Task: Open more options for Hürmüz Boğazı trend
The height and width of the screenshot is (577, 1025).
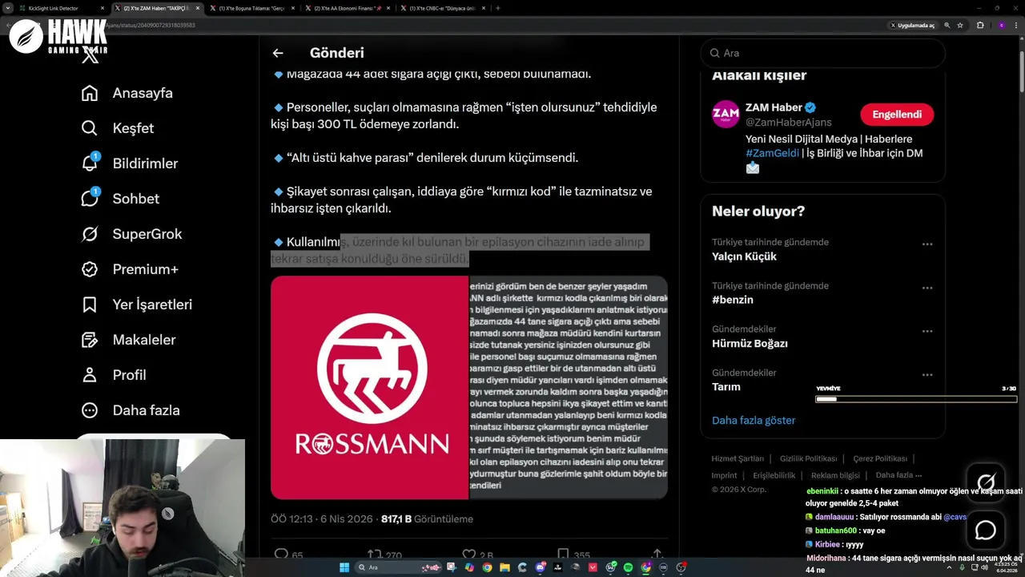Action: coord(927,331)
